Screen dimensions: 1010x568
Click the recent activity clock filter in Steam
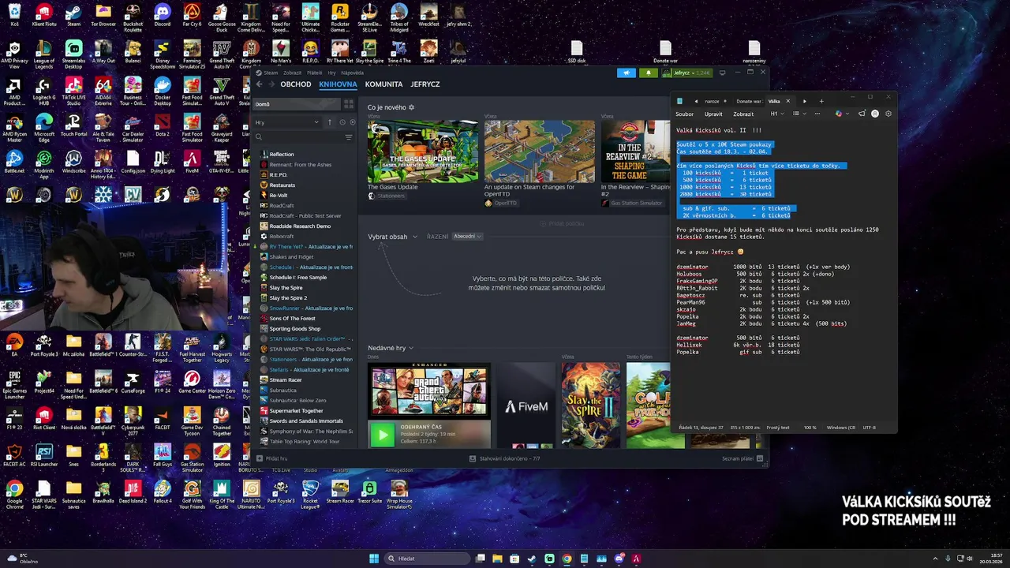pyautogui.click(x=342, y=122)
